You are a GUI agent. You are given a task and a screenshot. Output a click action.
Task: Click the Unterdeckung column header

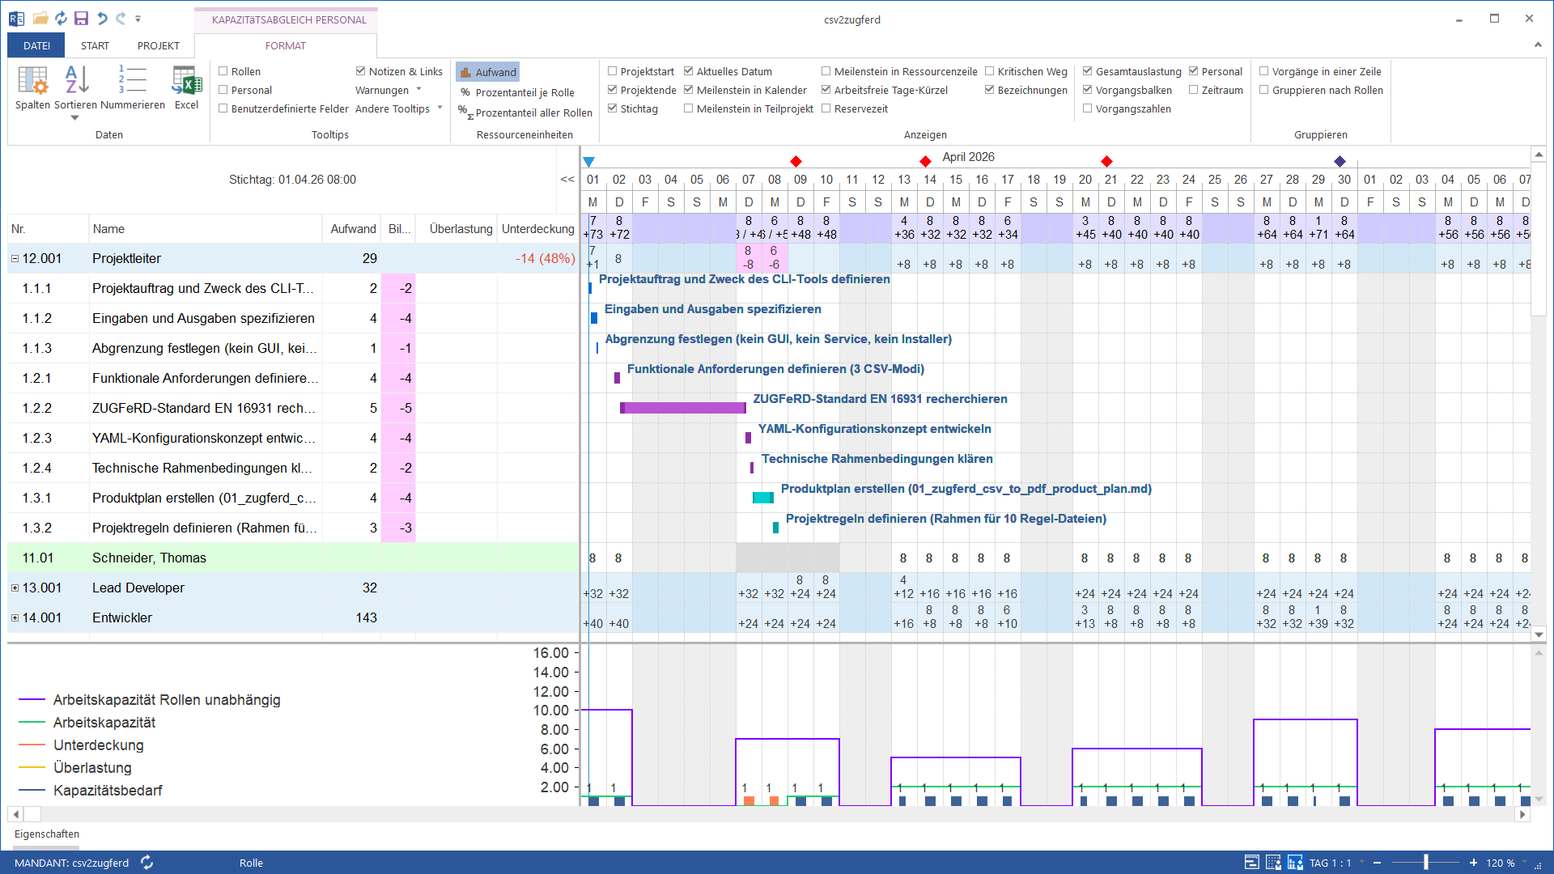coord(537,229)
